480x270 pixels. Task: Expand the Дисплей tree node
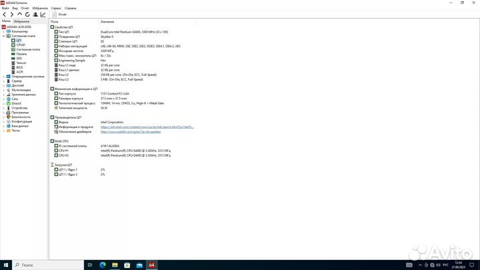[4, 85]
